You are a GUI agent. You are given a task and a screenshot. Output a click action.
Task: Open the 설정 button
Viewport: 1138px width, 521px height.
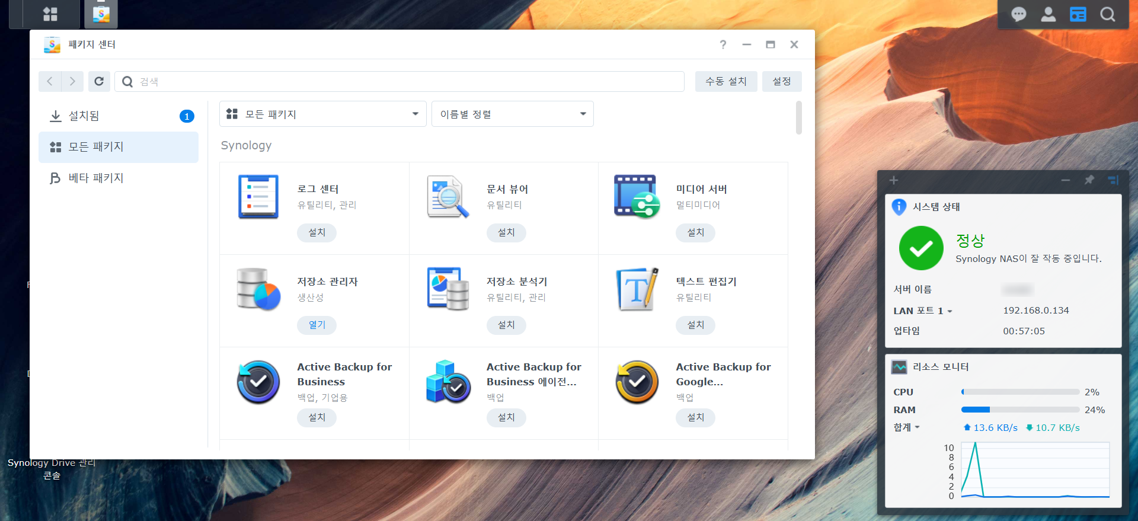point(782,81)
